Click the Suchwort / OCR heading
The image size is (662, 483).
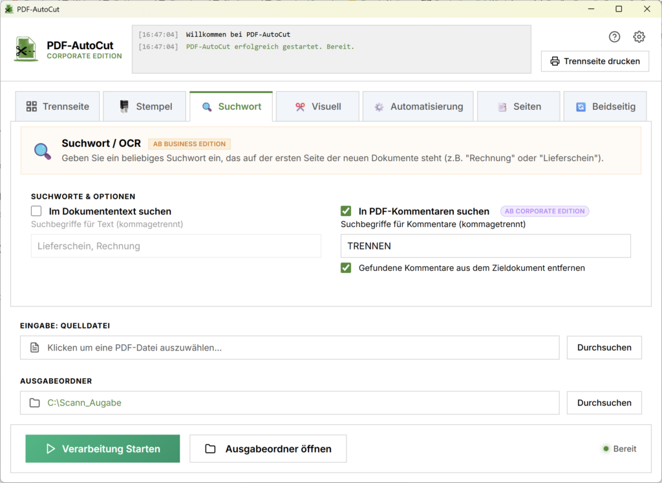(101, 144)
